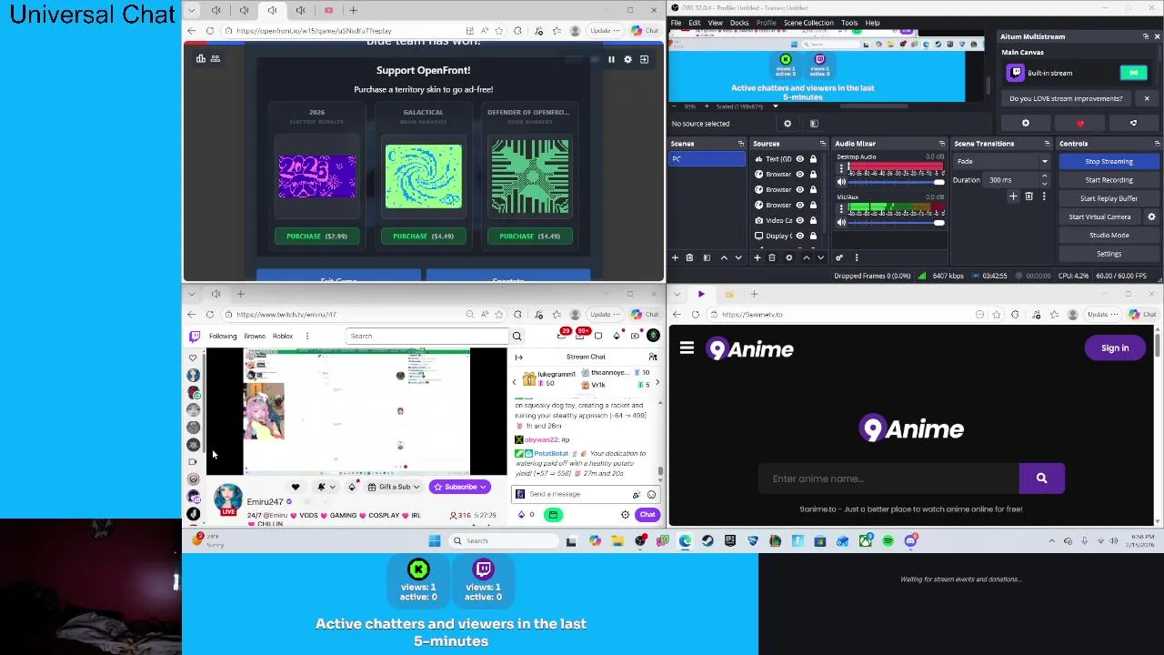The height and width of the screenshot is (655, 1164).
Task: Click the OpenFront exit game icon
Action: tap(644, 59)
